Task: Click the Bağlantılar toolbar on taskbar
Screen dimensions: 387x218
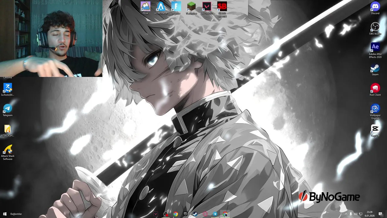Action: (x=16, y=214)
